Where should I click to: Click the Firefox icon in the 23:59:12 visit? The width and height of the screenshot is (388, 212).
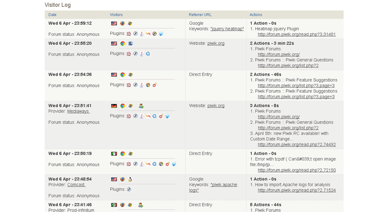coord(122,23)
